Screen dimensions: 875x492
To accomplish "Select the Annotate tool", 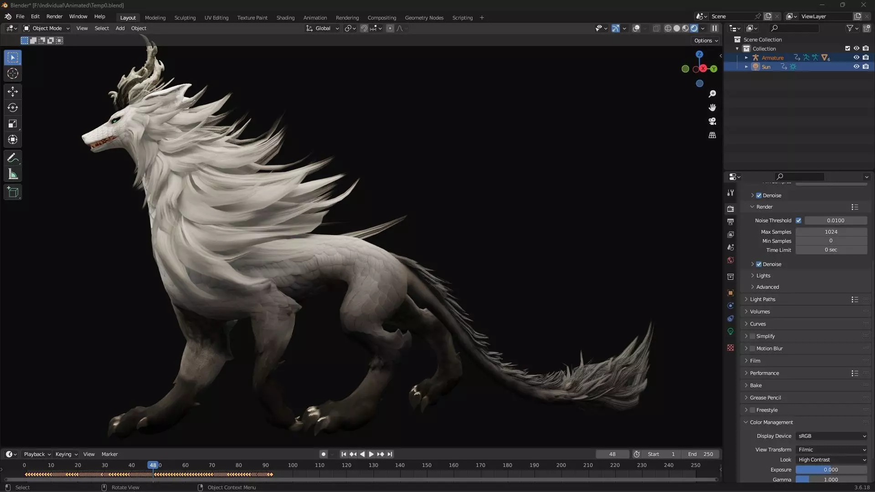I will pyautogui.click(x=13, y=158).
